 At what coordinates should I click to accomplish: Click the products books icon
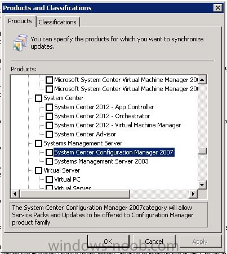coord(20,42)
